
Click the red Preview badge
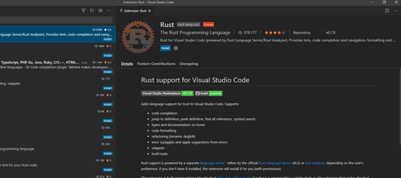208,25
